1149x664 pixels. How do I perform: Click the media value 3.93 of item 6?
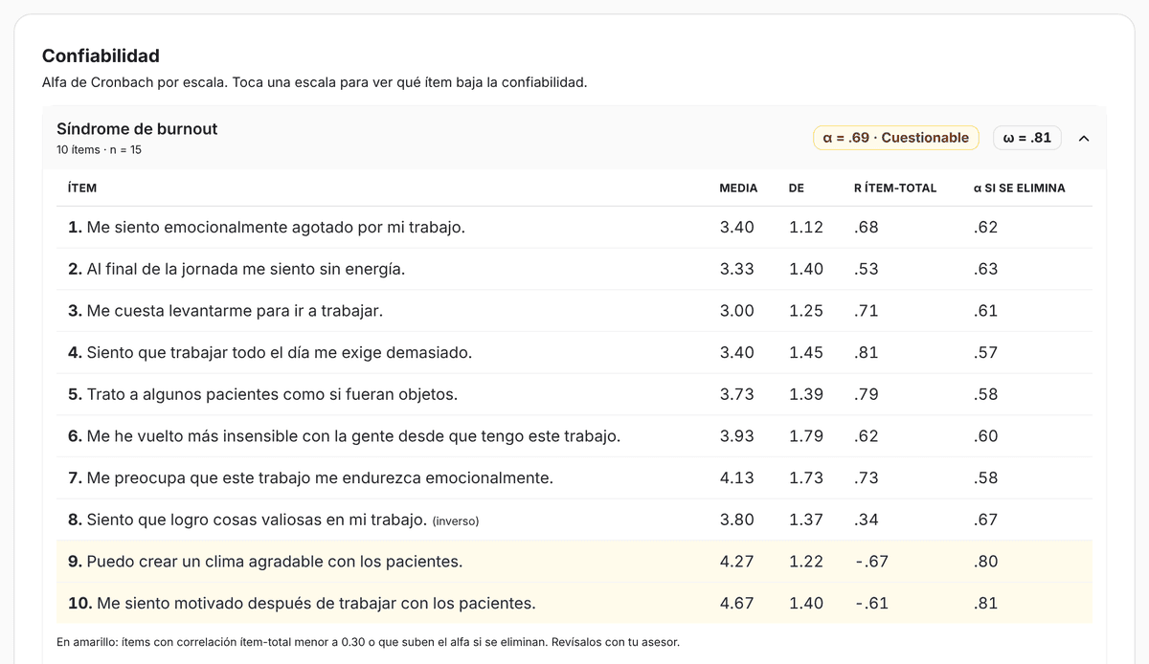pos(737,436)
